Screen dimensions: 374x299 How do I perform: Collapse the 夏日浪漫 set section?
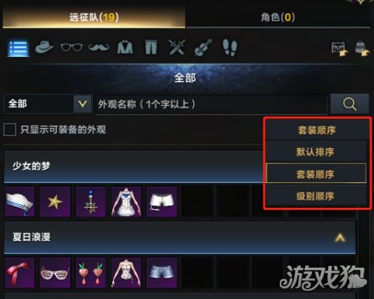click(340, 238)
